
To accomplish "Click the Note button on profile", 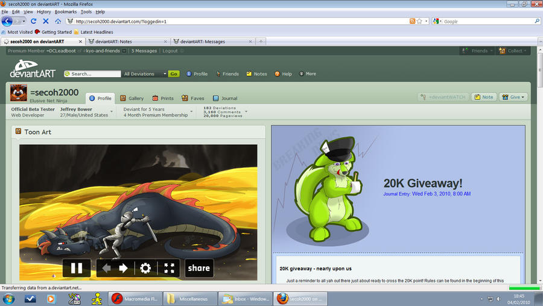I will click(x=484, y=97).
